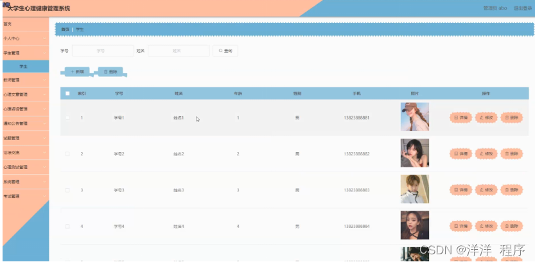The width and height of the screenshot is (535, 262).
Task: Open 考试管理 sidebar entry
Action: [26, 196]
